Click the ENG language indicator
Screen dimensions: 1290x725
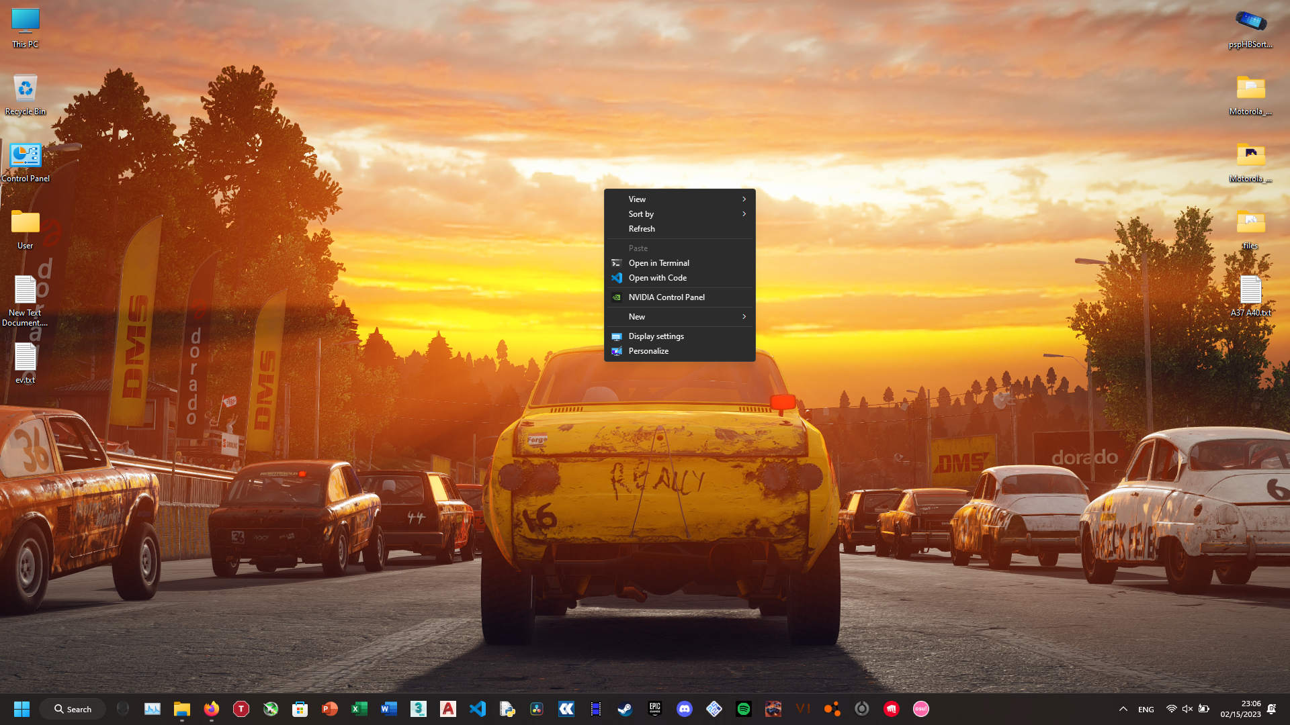pos(1146,709)
